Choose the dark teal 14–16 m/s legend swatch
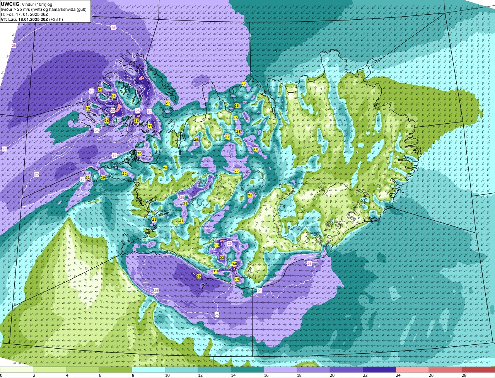The height and width of the screenshot is (378, 495). tap(247, 369)
